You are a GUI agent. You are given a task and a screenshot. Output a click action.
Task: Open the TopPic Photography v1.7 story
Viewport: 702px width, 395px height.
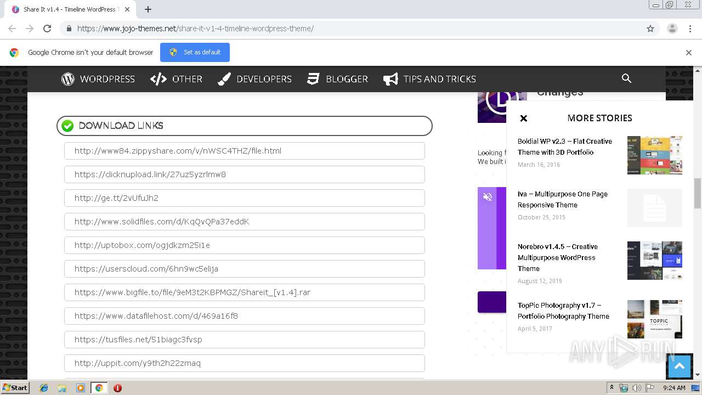pos(563,311)
